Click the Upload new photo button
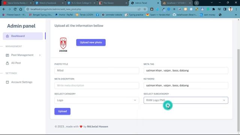240x135 pixels. tap(91, 42)
